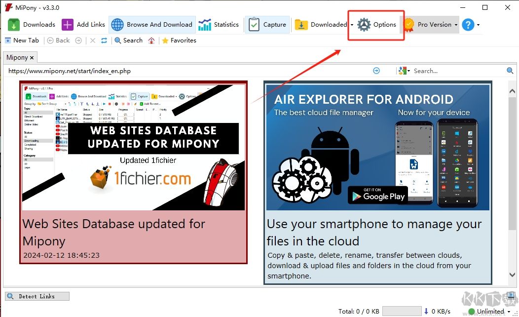This screenshot has width=519, height=317.
Task: Click the blue help question icon
Action: pyautogui.click(x=468, y=25)
